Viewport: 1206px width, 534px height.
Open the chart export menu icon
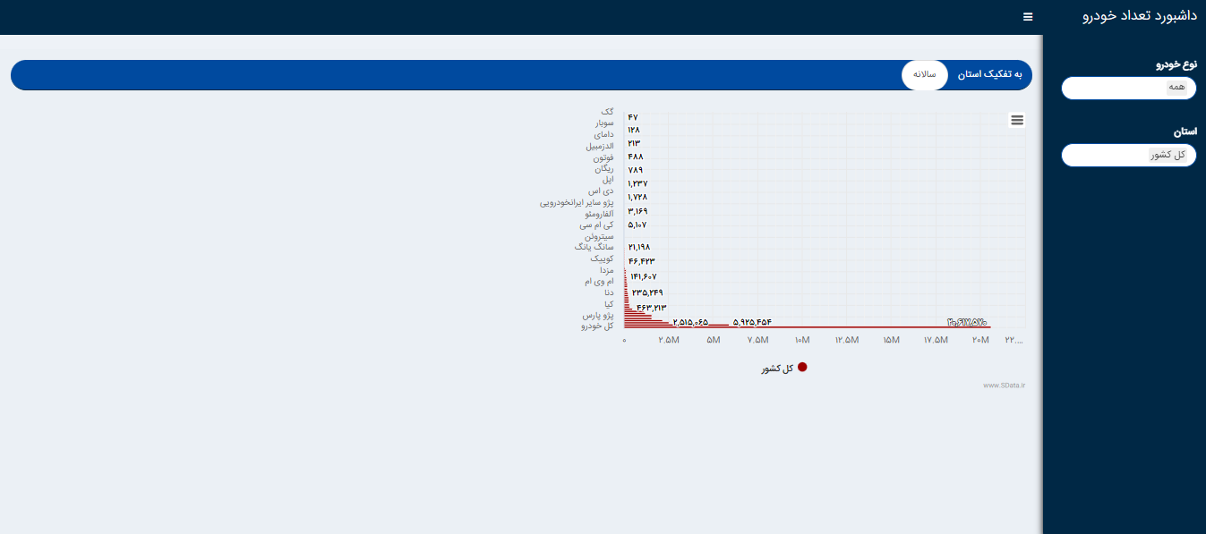pyautogui.click(x=1016, y=120)
